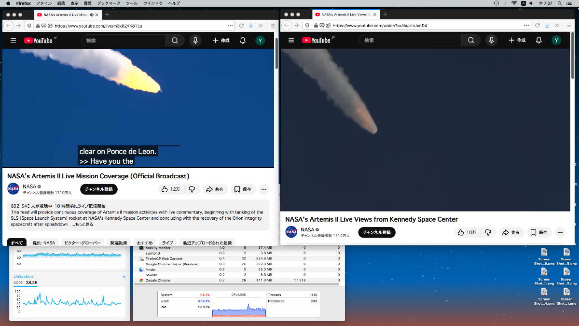The image size is (579, 326).
Task: Open page actions ellipsis in right address bar
Action: click(x=526, y=26)
